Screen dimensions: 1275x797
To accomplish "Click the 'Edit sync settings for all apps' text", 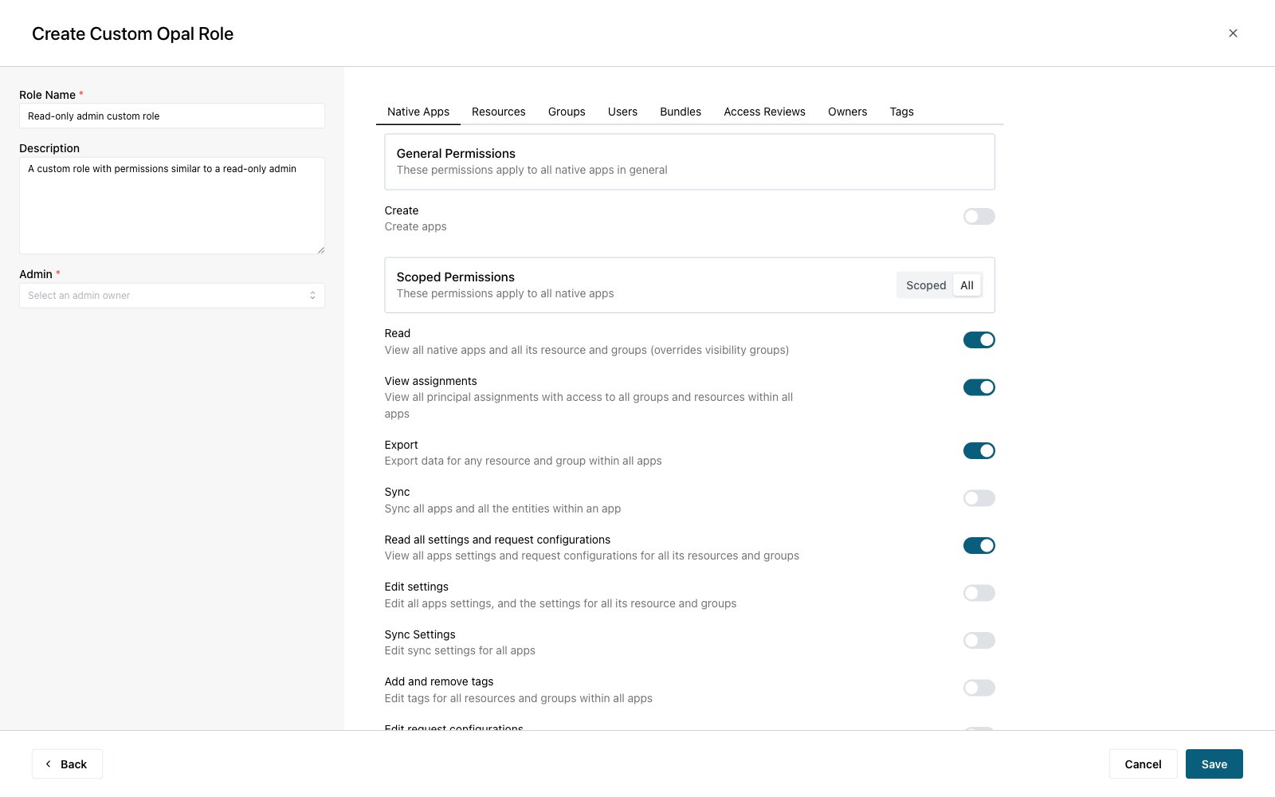I will [x=460, y=651].
